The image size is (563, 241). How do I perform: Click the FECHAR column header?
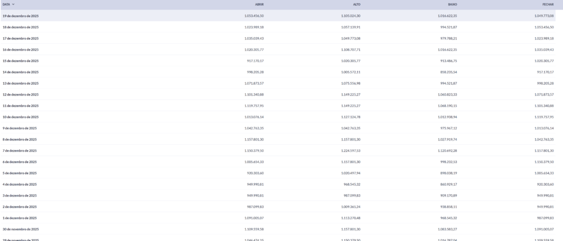(x=548, y=4)
